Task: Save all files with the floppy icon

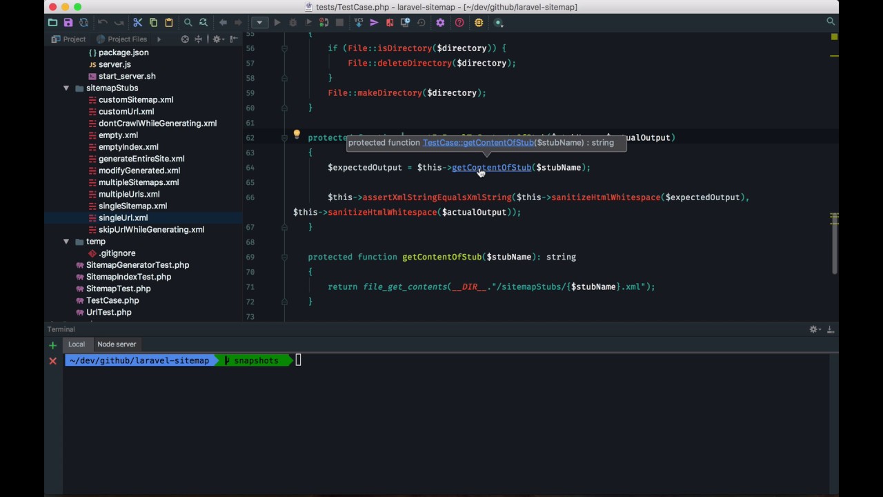Action: tap(68, 22)
